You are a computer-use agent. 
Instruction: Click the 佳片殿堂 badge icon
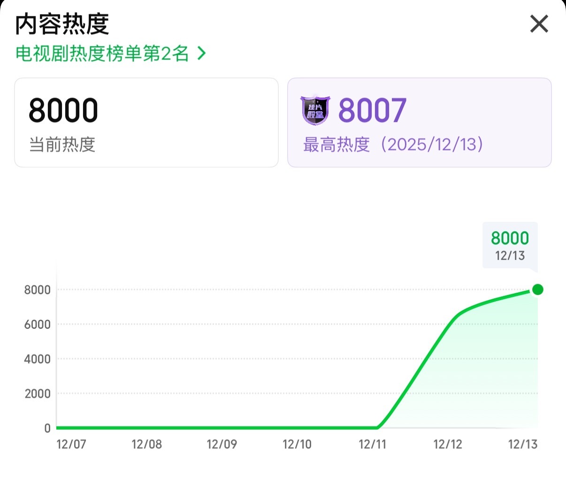point(315,111)
